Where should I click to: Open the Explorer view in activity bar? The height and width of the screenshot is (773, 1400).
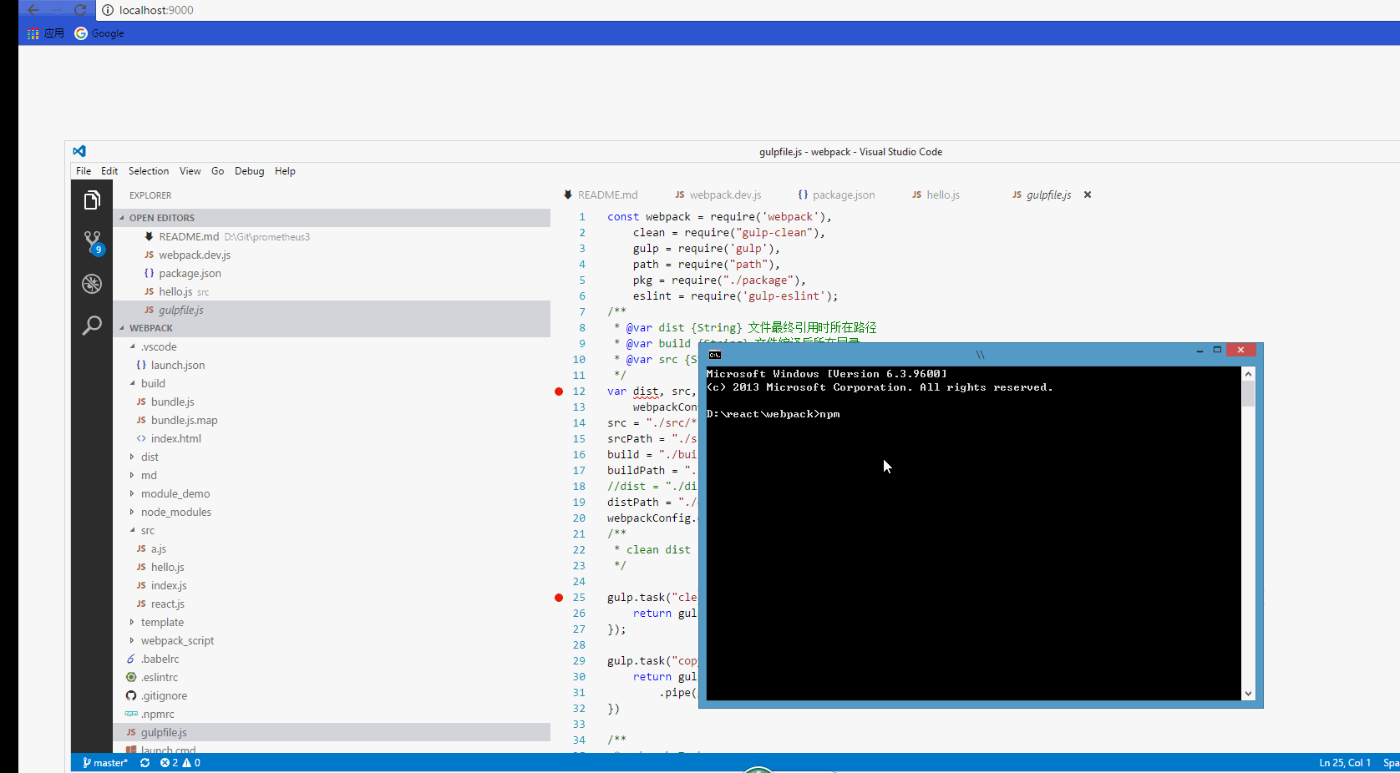92,200
